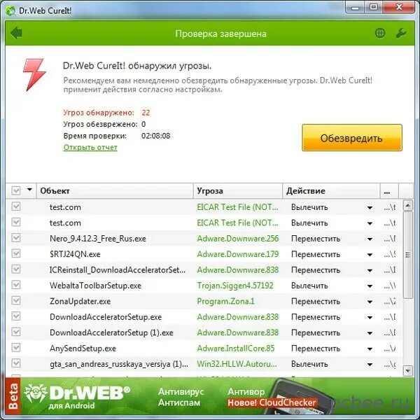Select the ZonaUpdater.exe file name
The image size is (420, 420).
80,301
